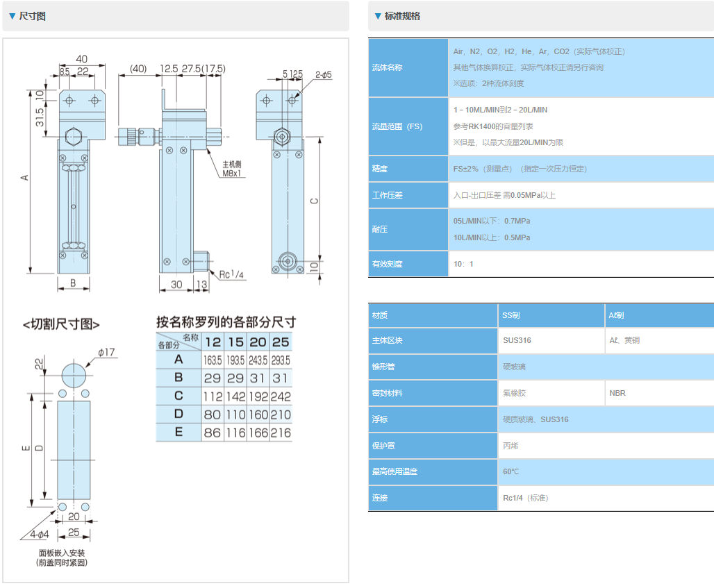Select the 流量范围（FS） row label
714x586 pixels.
[408, 126]
